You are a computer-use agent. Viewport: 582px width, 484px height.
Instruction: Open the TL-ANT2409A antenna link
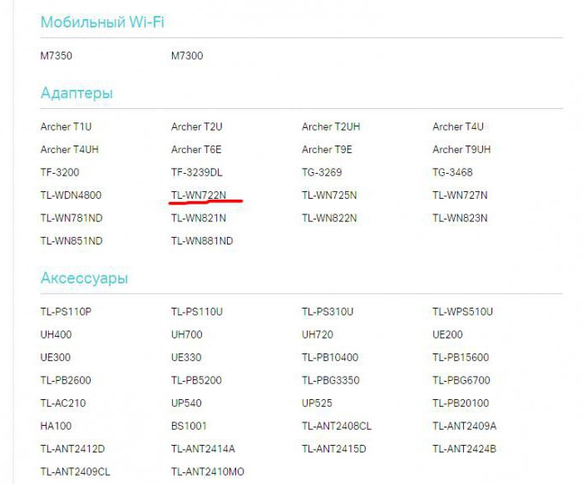click(464, 426)
